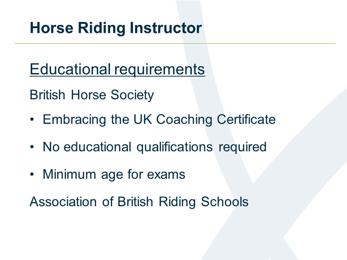347x260 pixels.
Task: Select the underlined Educational requirements heading
Action: (x=117, y=70)
